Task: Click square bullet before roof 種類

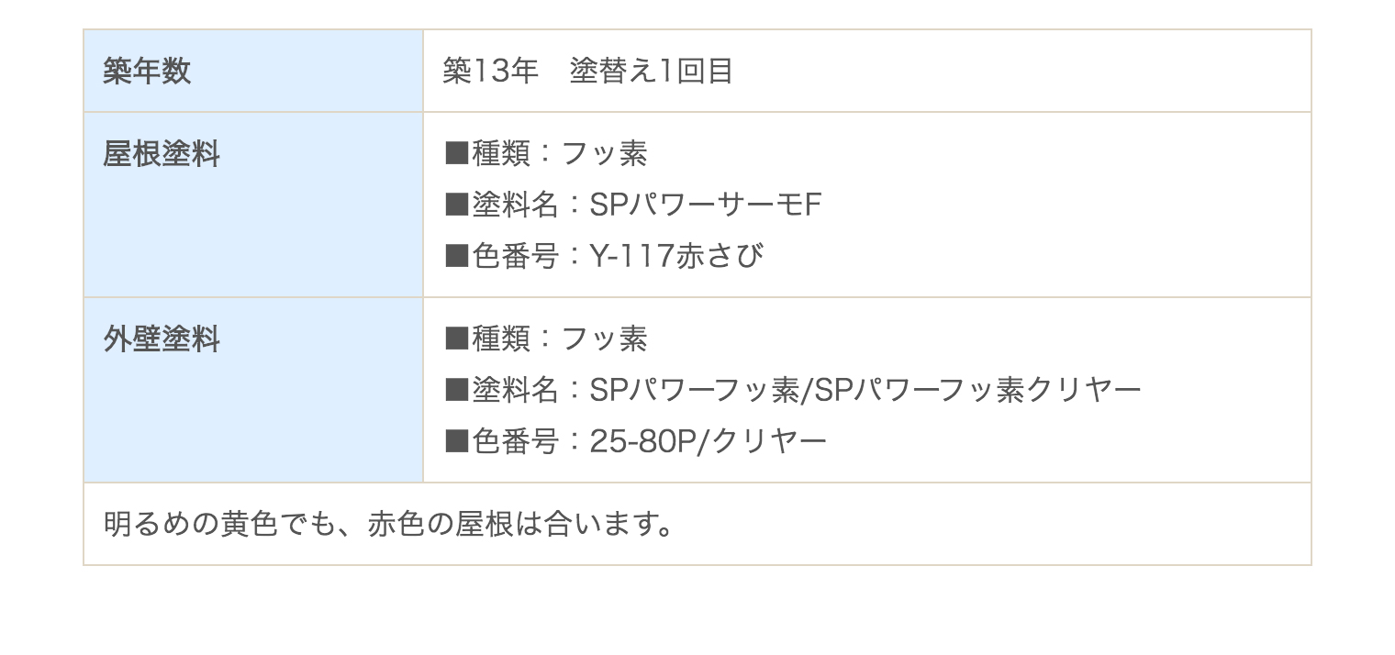Action: [456, 153]
